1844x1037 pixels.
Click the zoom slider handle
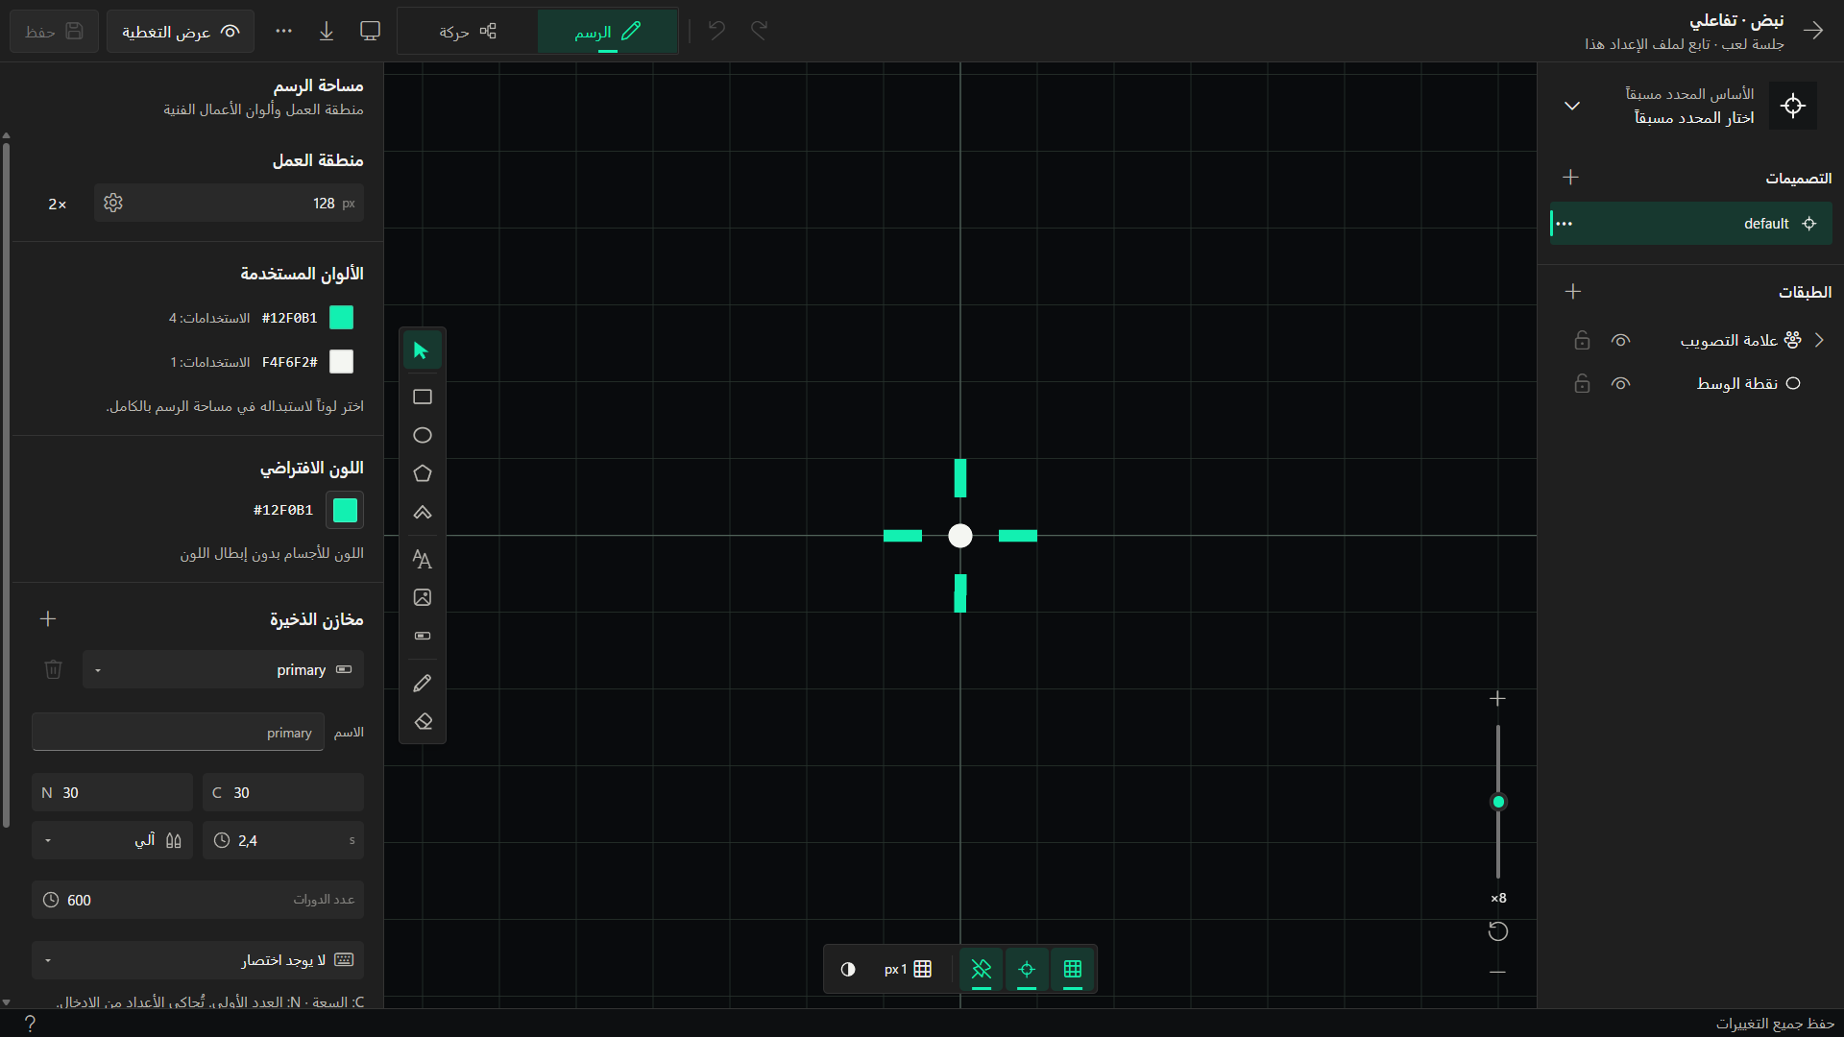pyautogui.click(x=1497, y=802)
